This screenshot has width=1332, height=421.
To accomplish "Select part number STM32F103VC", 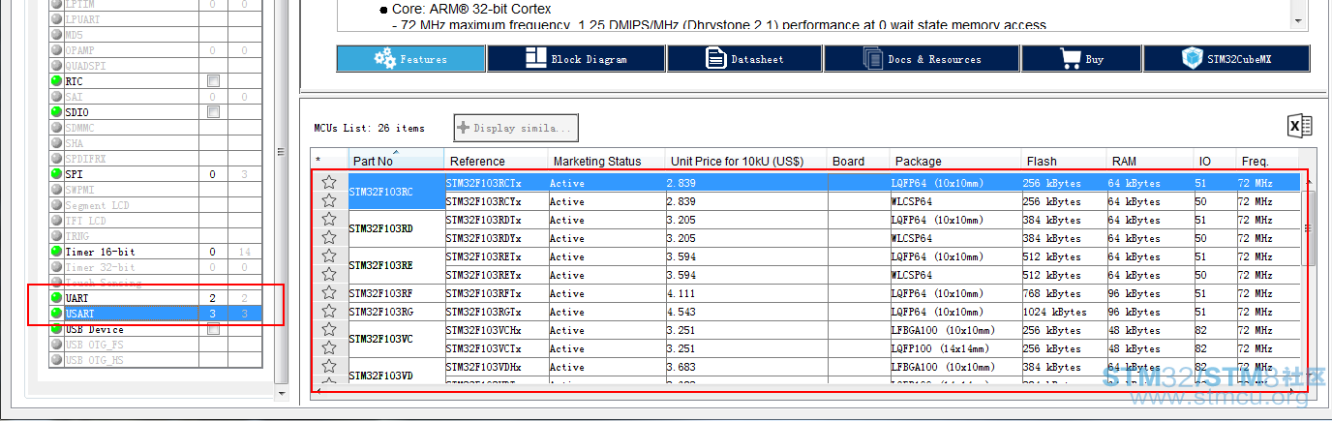I will coord(396,339).
